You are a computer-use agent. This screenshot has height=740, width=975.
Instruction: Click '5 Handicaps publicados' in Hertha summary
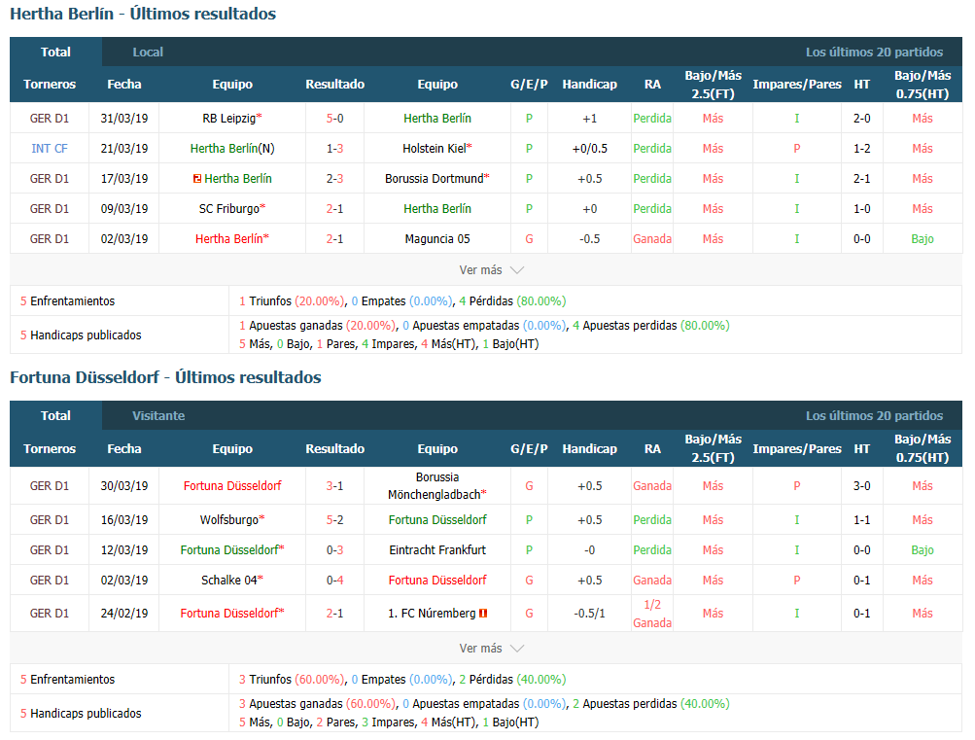[x=81, y=335]
